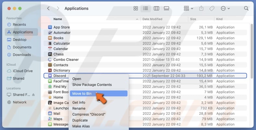Image resolution: width=256 pixels, height=130 pixels.
Task: Click the Messages app icon
Action: click(x=50, y=124)
